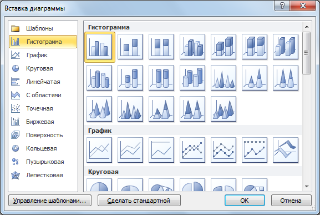The height and width of the screenshot is (215, 320).
Task: Open the Биржевая category
Action: pos(43,122)
